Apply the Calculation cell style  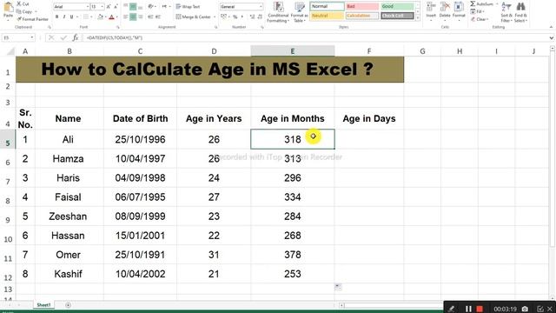[362, 16]
